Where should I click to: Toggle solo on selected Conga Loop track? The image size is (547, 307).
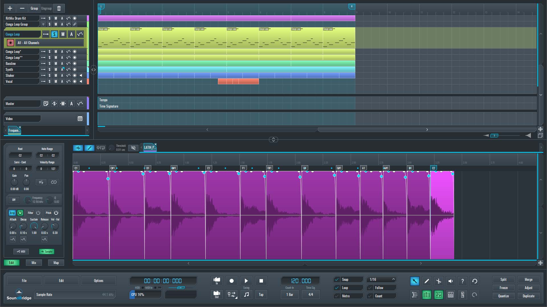pyautogui.click(x=54, y=34)
